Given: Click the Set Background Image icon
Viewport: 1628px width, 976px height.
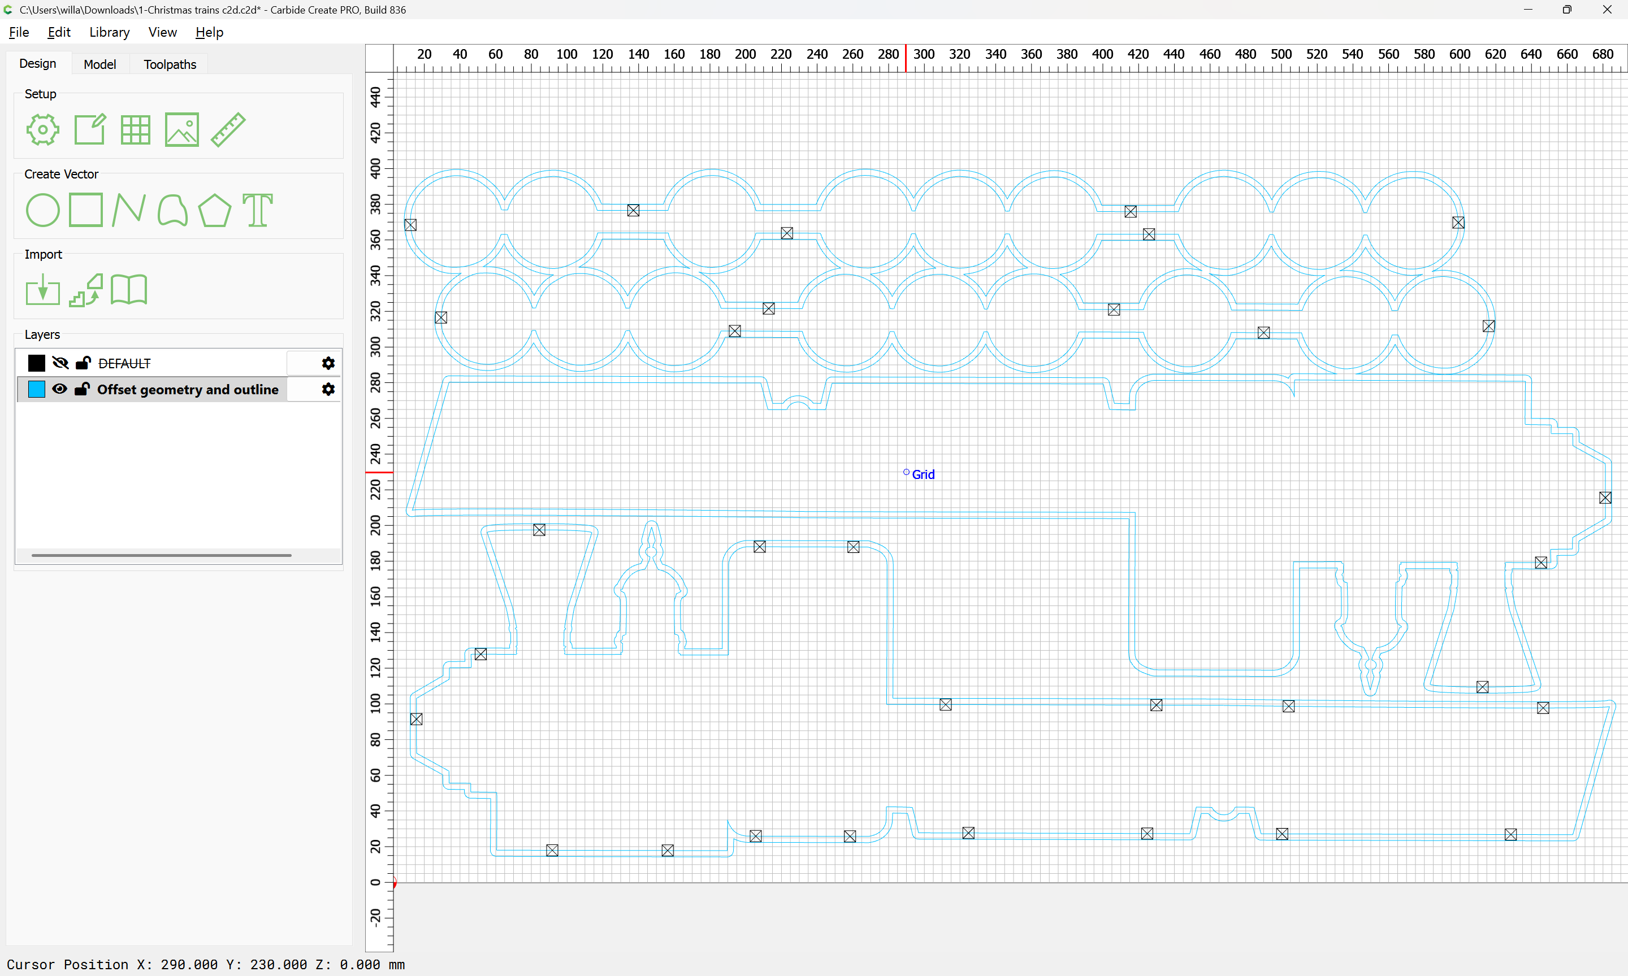Looking at the screenshot, I should [x=181, y=129].
